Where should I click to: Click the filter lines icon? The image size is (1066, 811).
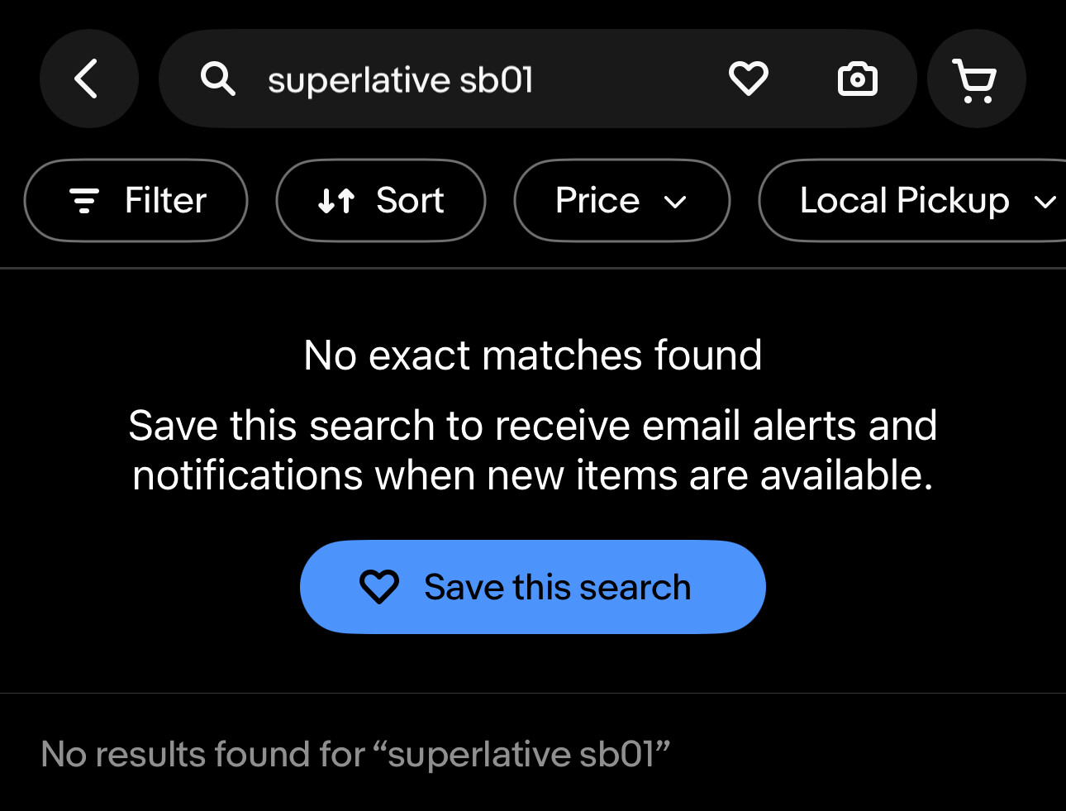[x=83, y=201]
